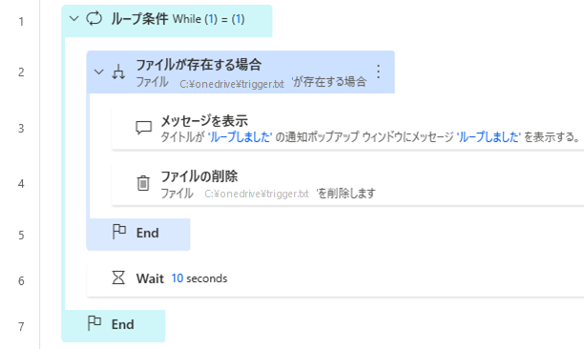This screenshot has height=349, width=584.
Task: Click the 'ループしました' message value link
Action: click(489, 137)
